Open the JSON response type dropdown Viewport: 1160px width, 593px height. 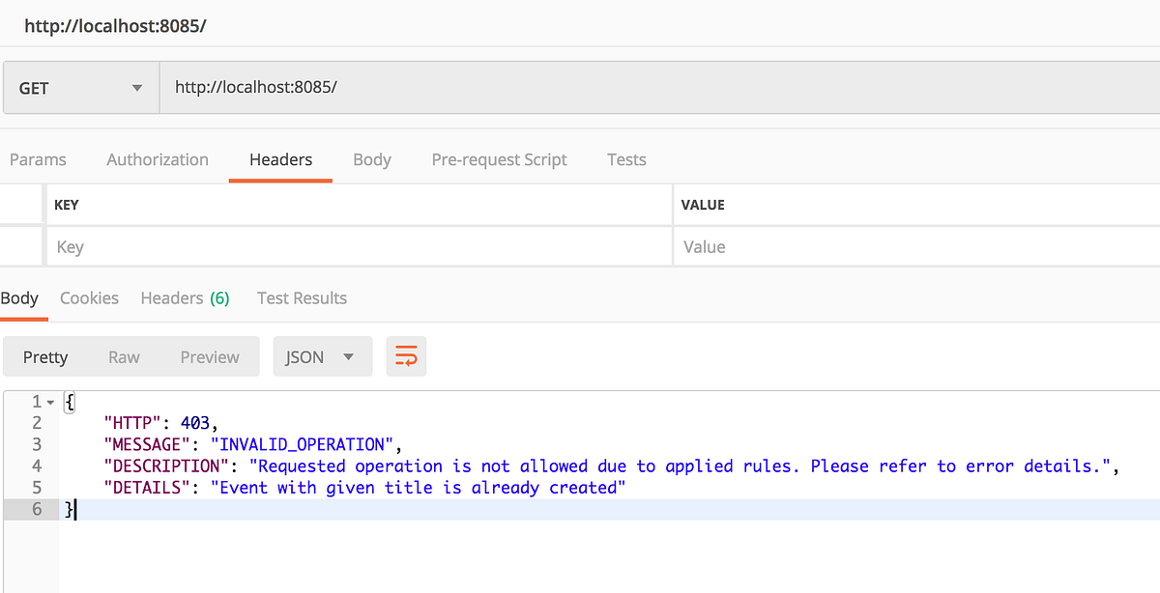coord(323,356)
